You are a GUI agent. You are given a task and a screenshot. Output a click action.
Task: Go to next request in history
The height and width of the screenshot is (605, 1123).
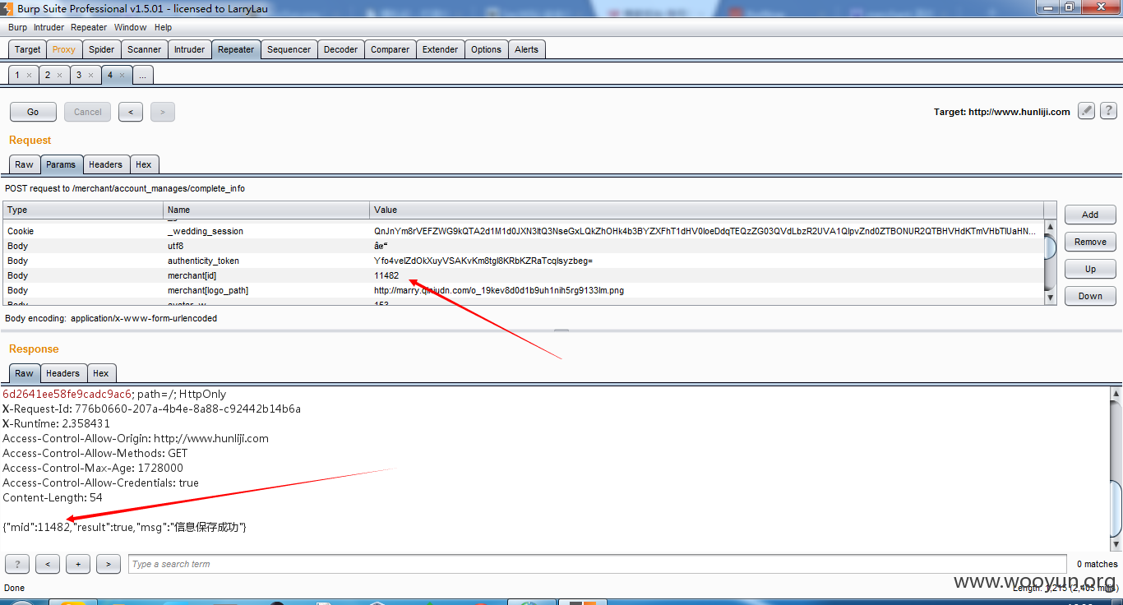(162, 112)
